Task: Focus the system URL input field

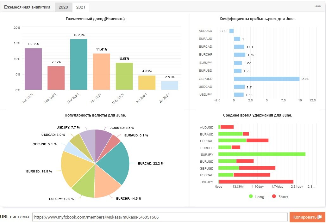Action: point(160,217)
